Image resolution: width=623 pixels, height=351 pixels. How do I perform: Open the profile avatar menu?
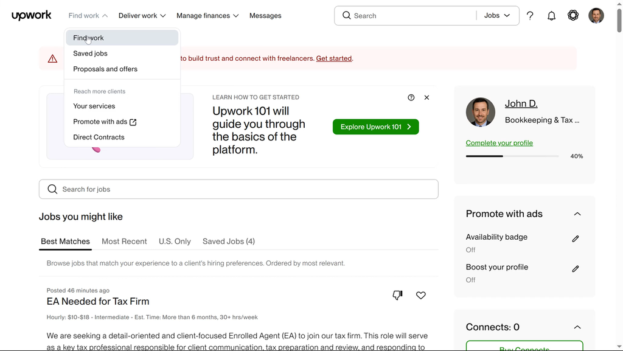596,16
